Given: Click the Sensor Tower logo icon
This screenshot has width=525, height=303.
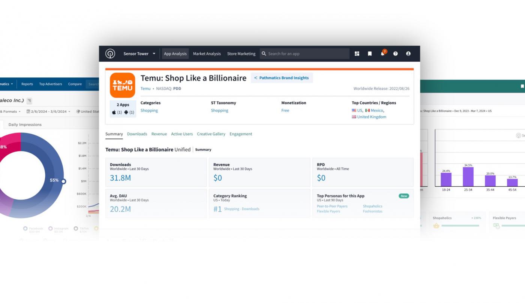Looking at the screenshot, I should 110,53.
